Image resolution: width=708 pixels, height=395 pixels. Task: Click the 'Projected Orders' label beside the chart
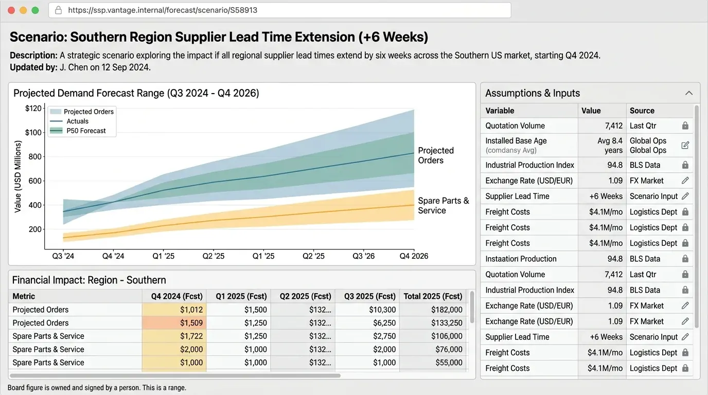coord(436,155)
